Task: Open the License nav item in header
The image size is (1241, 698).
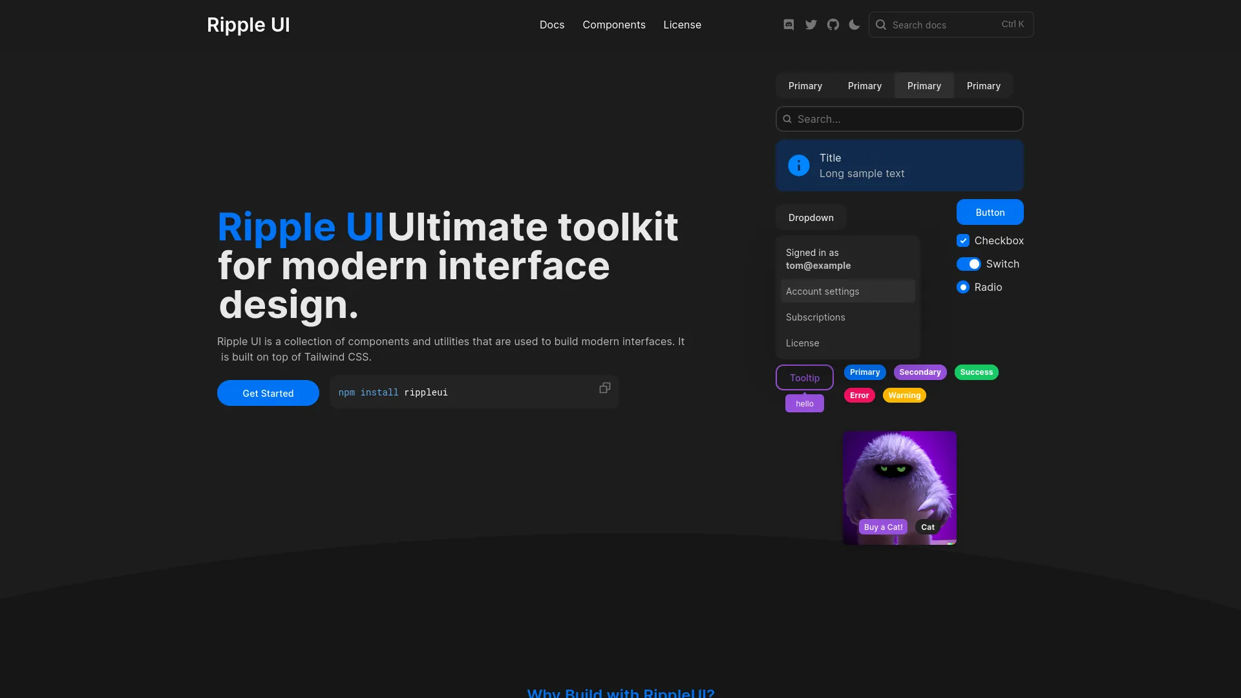Action: [682, 25]
